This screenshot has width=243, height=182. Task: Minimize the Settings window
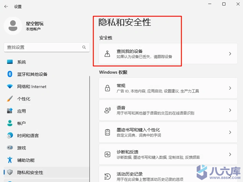(x=210, y=4)
